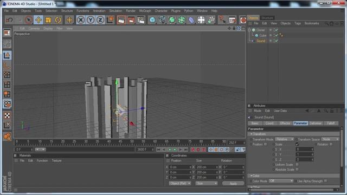The image size is (347, 195).
Task: Toggle Sound effector enabled checkmark
Action: tap(277, 41)
